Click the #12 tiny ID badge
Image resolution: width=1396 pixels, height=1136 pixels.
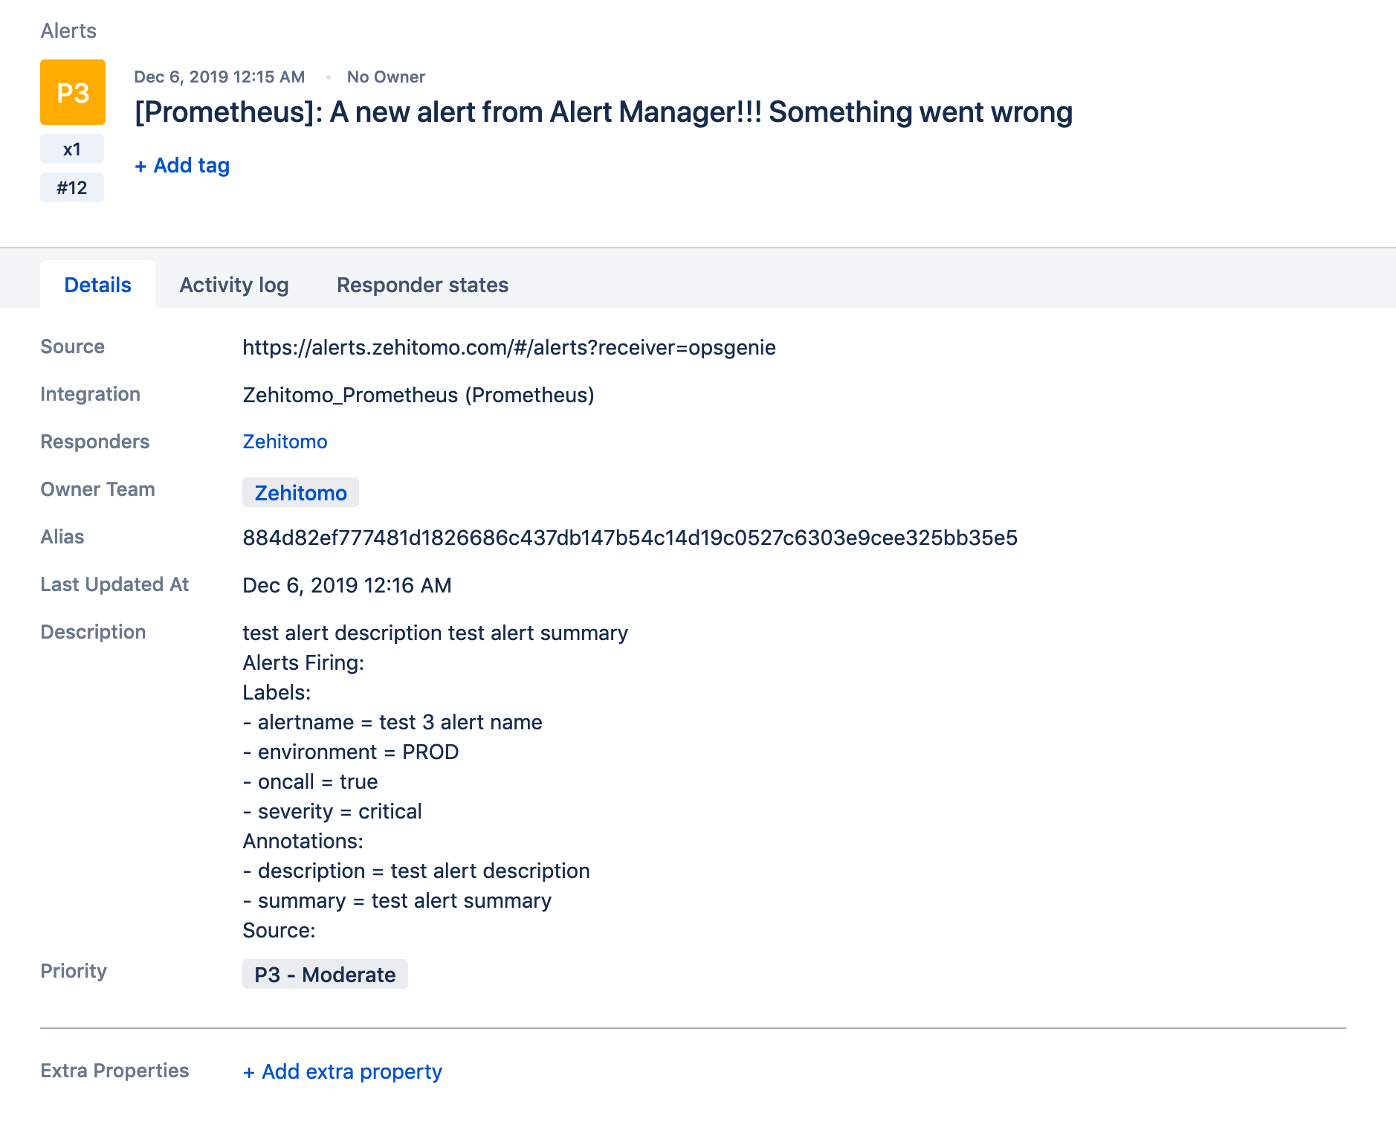point(71,187)
